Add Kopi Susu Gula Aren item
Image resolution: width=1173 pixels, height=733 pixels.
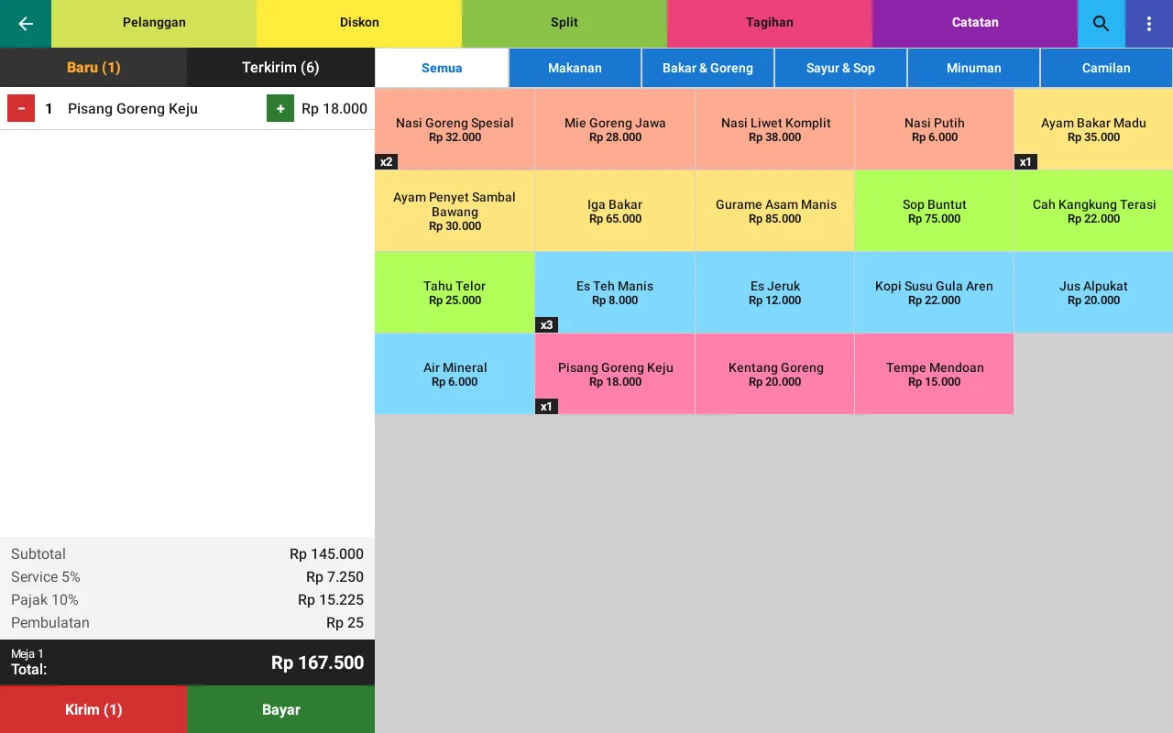click(x=935, y=292)
